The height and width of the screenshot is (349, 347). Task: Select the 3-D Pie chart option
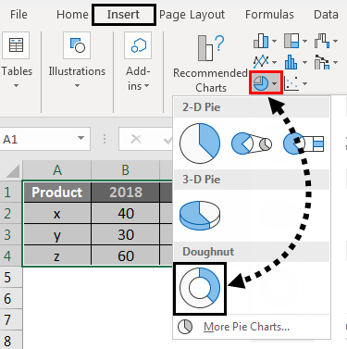point(200,215)
